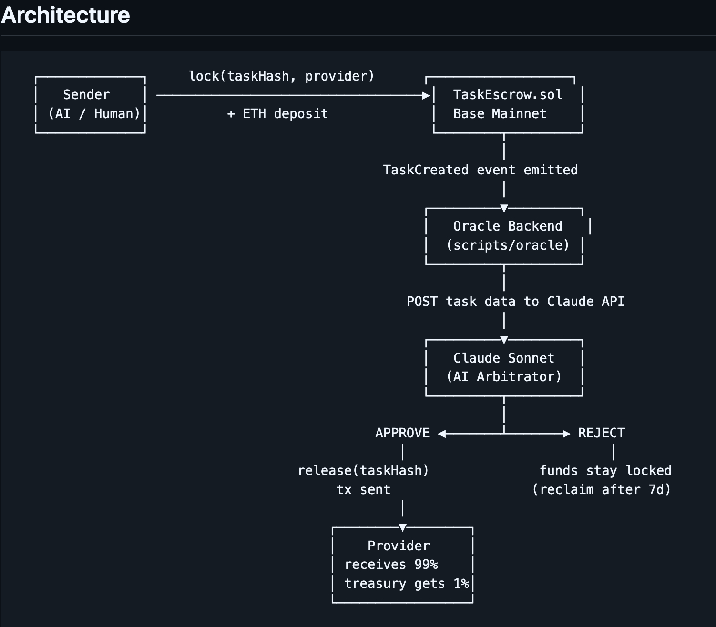Select the "(AI / Human)" text
716x627 pixels.
coord(94,114)
